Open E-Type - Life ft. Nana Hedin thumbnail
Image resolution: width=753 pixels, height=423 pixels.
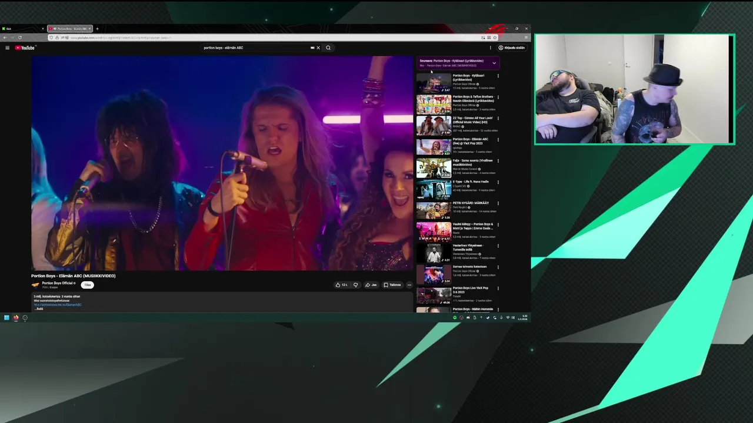coord(434,189)
